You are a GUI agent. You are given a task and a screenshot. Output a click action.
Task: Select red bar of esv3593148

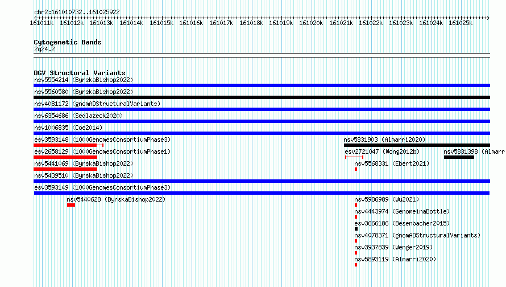68,145
